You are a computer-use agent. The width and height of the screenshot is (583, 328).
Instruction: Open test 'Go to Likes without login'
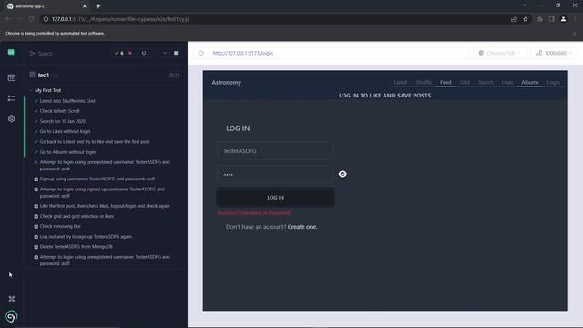coord(65,131)
